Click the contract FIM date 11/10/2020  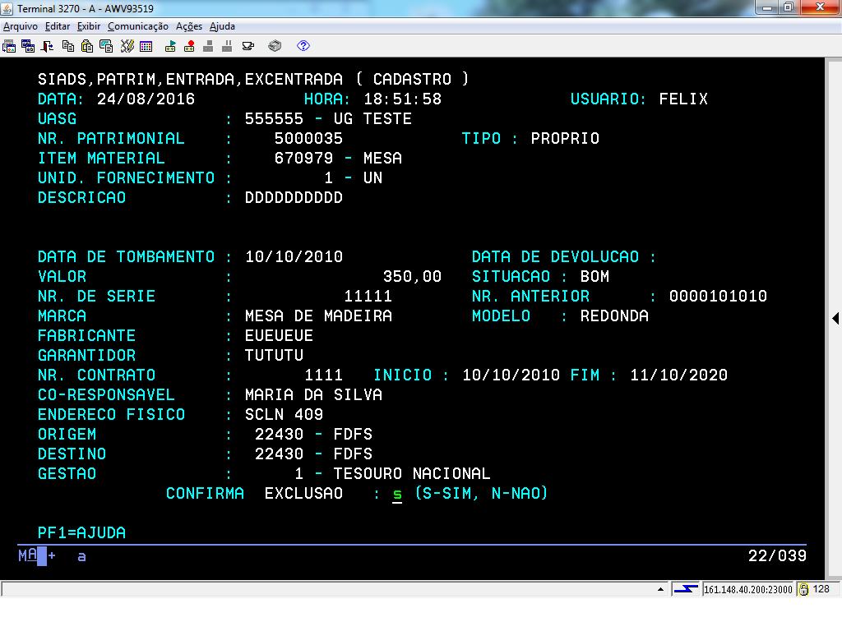click(x=678, y=375)
